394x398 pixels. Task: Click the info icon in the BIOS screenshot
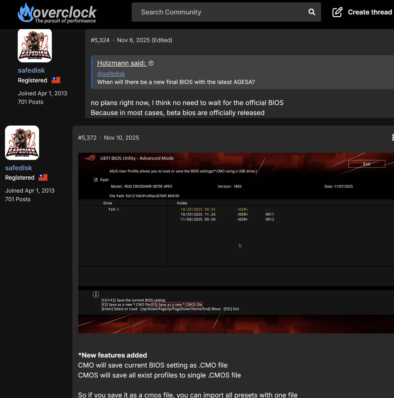point(96,294)
